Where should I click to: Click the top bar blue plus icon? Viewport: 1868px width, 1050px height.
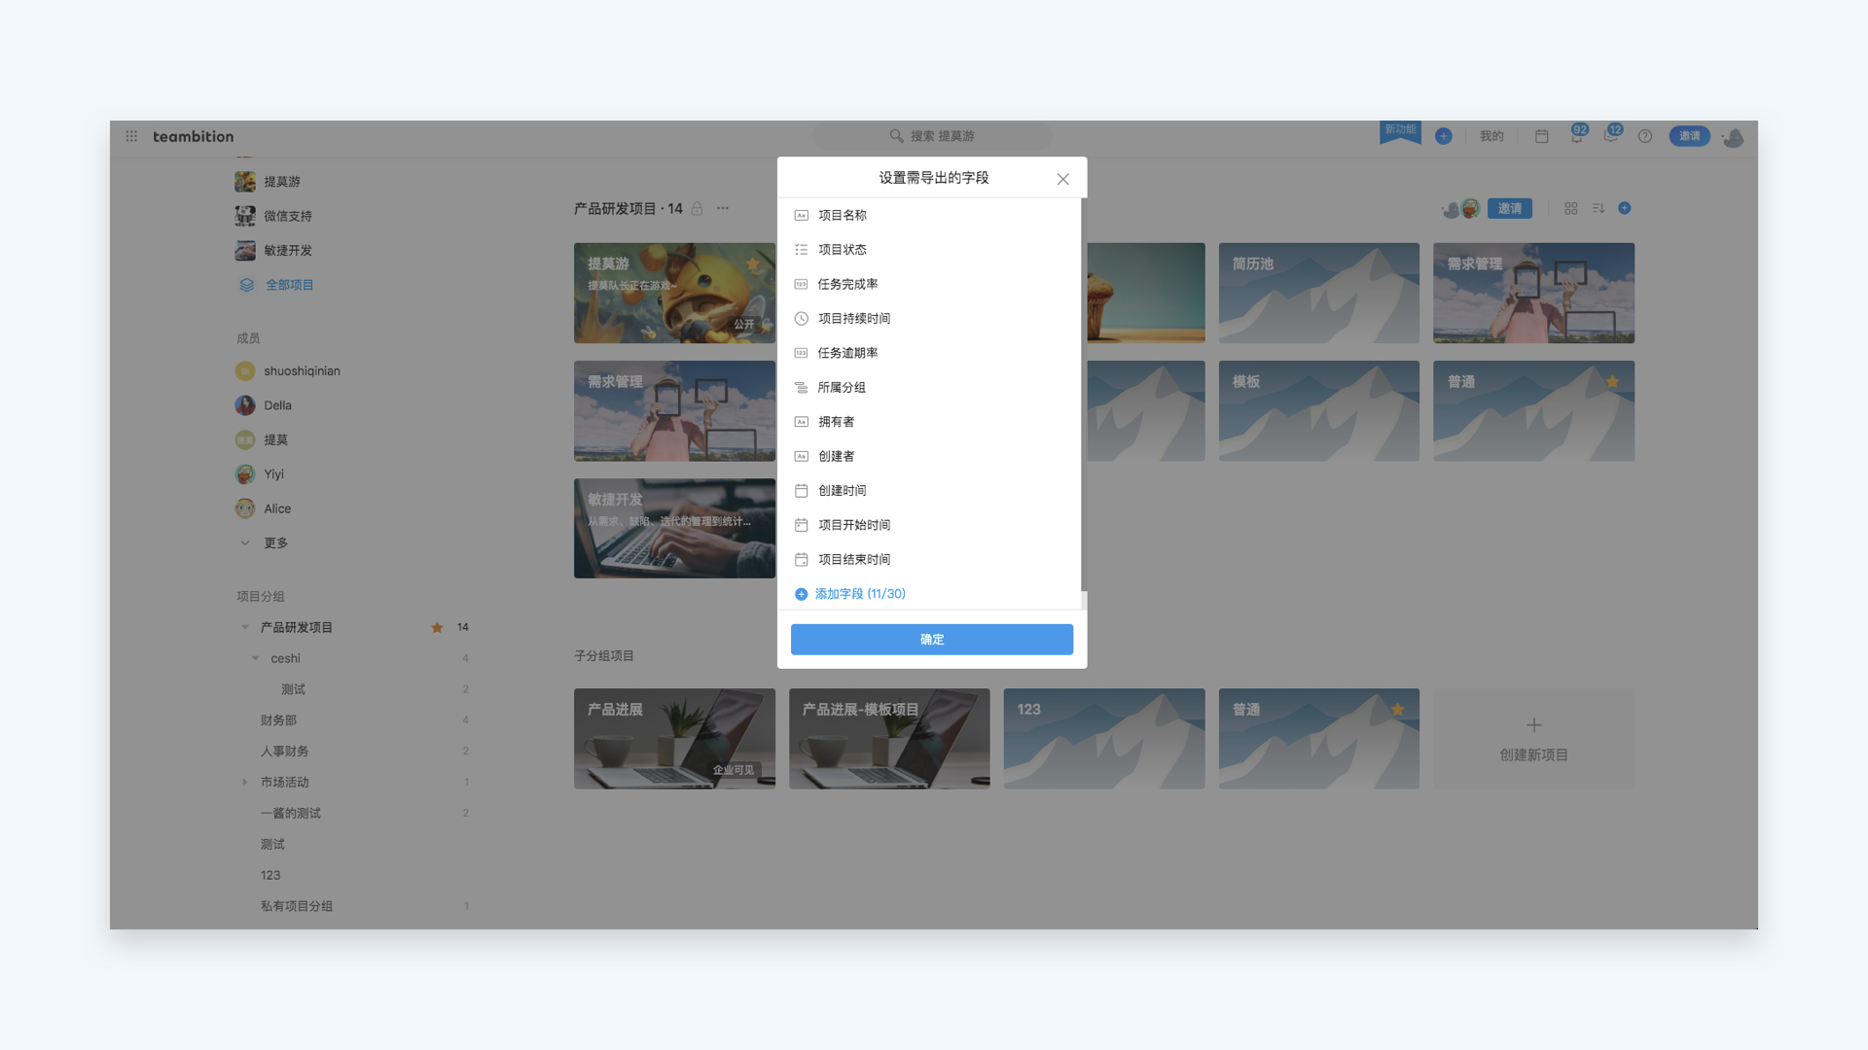1444,136
